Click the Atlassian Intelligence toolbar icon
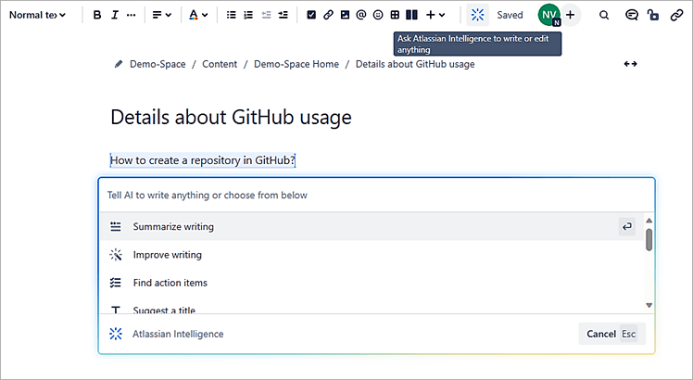Screen dimensions: 693x380 coord(477,15)
